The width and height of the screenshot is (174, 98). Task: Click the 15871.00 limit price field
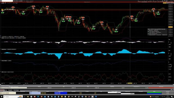click(114, 93)
